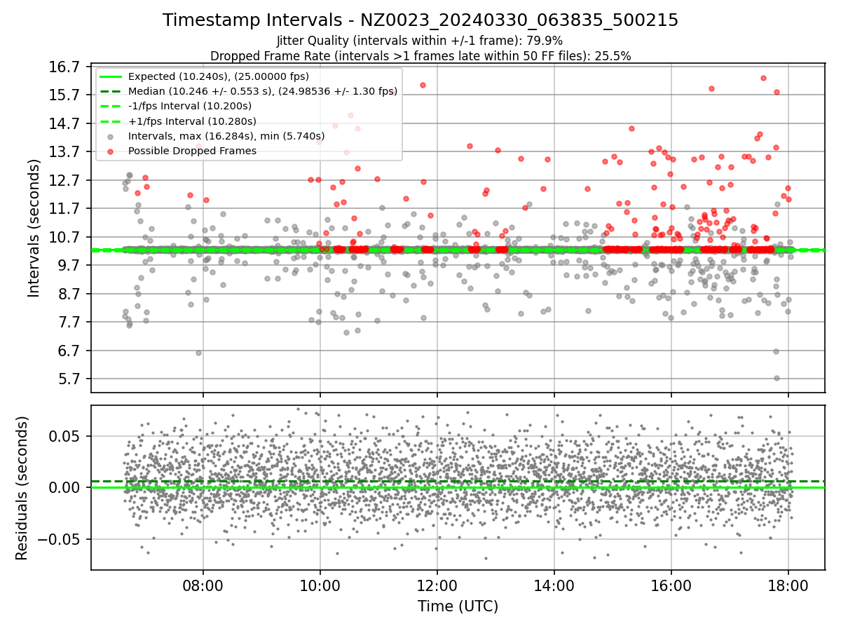Click the 6.7 y-axis tick label
Viewport: 841px width, 631px height.
tap(69, 351)
